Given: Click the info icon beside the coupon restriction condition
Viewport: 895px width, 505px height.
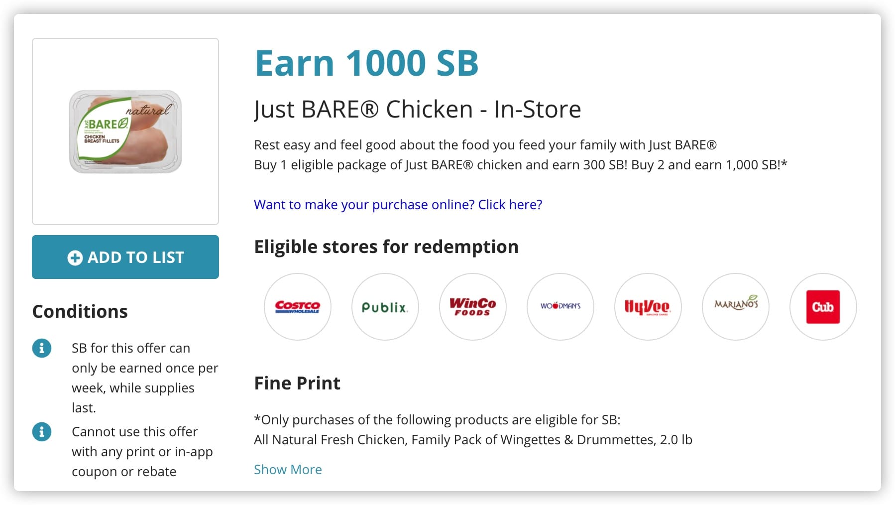Looking at the screenshot, I should tap(42, 432).
